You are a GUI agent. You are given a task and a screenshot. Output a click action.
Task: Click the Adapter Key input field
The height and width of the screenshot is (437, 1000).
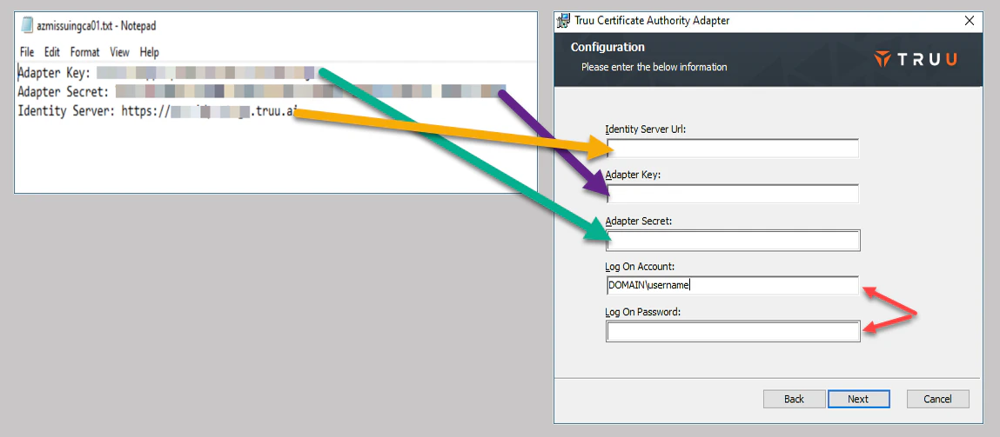[x=732, y=194]
